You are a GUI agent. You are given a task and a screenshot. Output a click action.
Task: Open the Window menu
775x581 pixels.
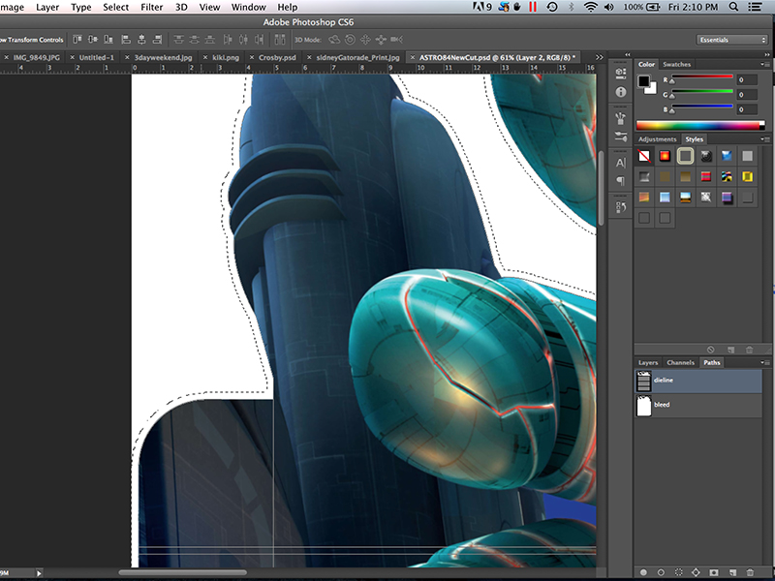(249, 7)
